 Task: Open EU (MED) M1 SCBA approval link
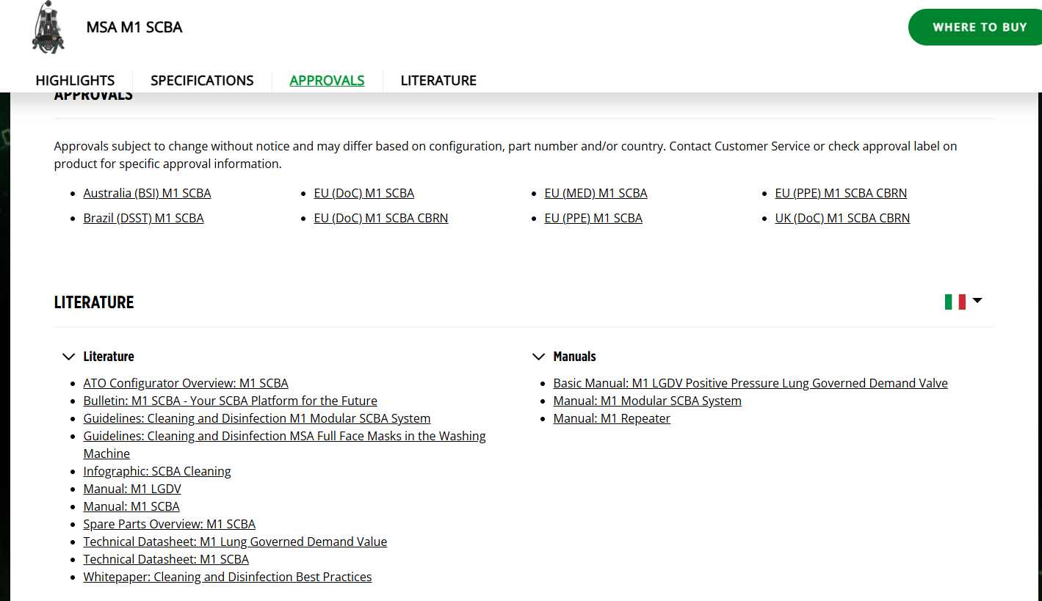[x=596, y=193]
